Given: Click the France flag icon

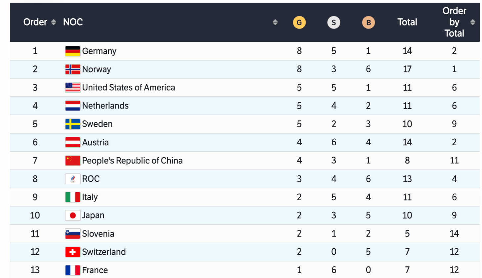Looking at the screenshot, I should pyautogui.click(x=72, y=270).
